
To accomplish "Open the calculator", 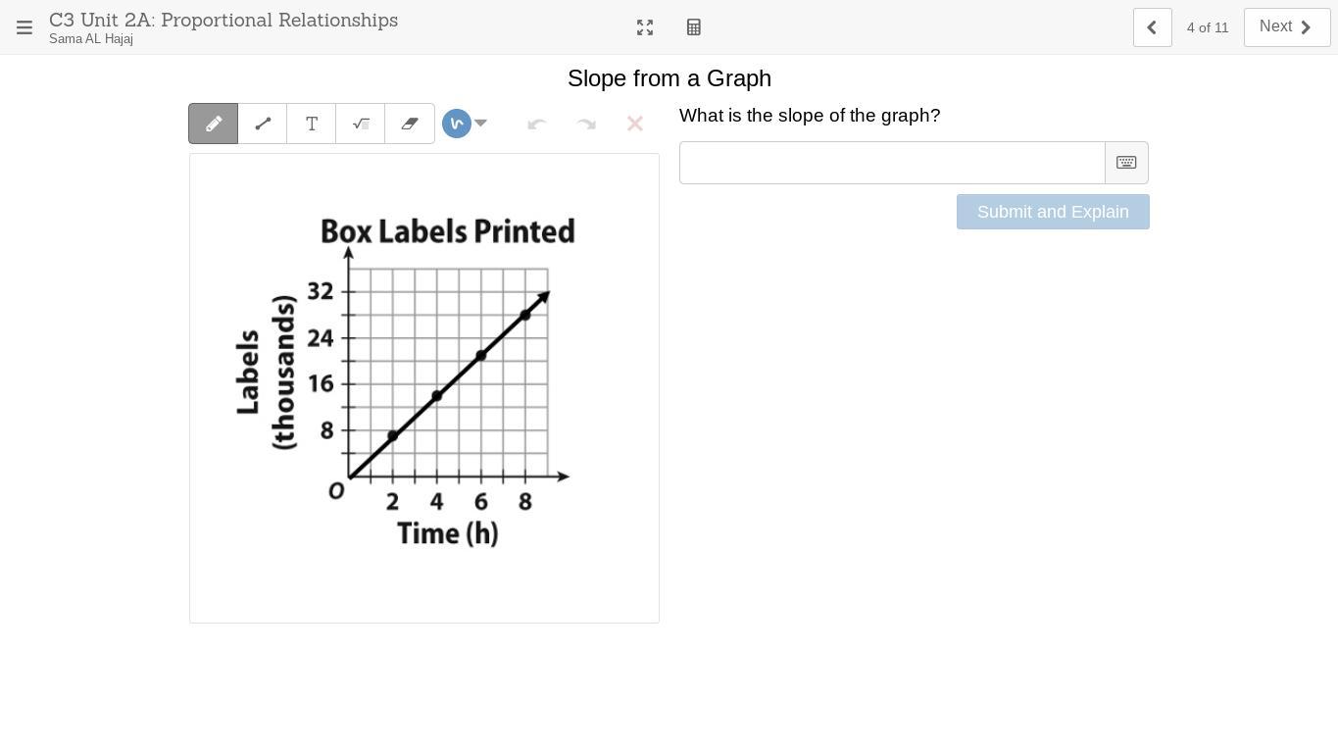I will tap(694, 27).
